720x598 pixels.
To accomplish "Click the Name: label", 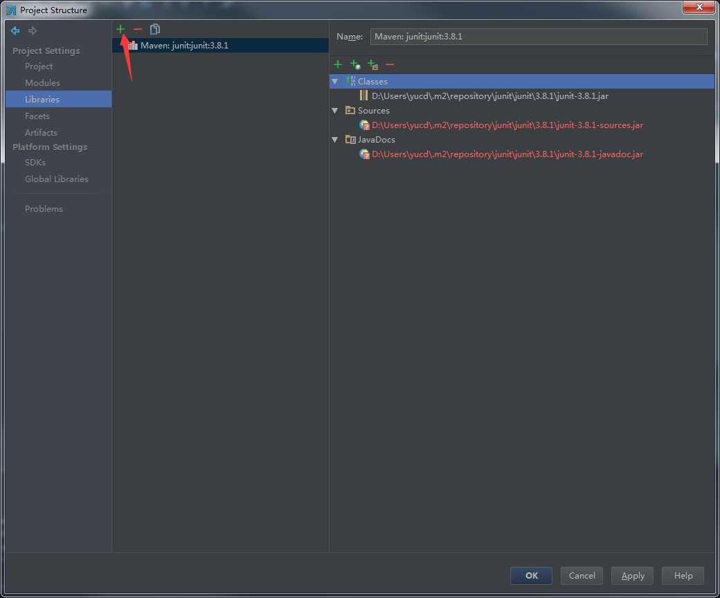I will (x=350, y=37).
